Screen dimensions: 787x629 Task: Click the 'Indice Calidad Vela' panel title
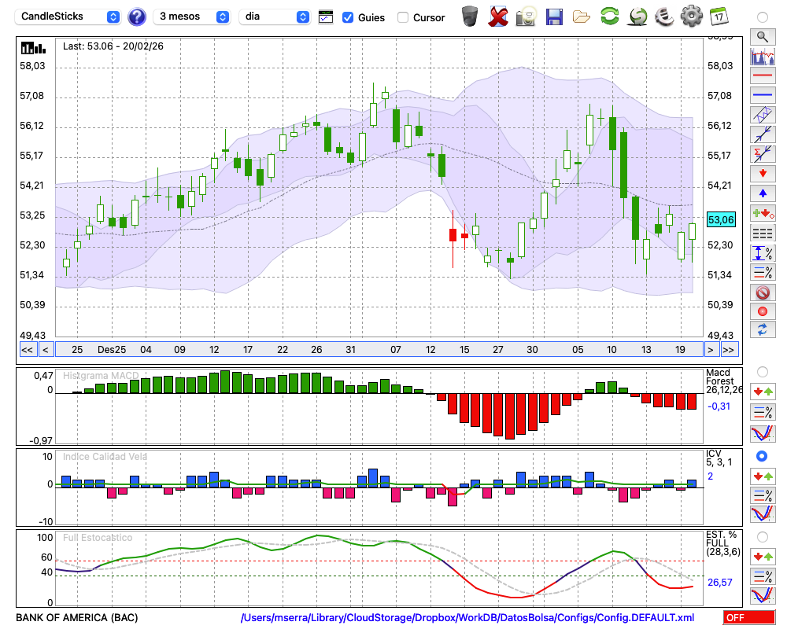105,457
